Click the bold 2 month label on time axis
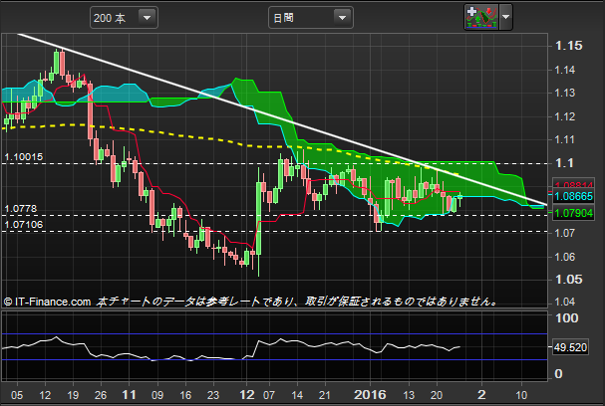Screen dimensions: 605x406 (x=481, y=395)
